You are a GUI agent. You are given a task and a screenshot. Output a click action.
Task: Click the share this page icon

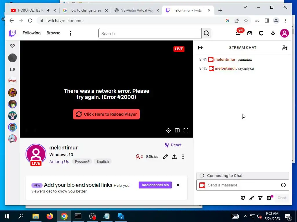pos(237,21)
